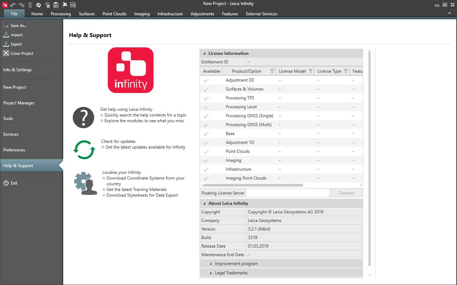Click the Import arrow icon in the sidebar
Viewport: 457px width, 285px height.
coord(6,35)
